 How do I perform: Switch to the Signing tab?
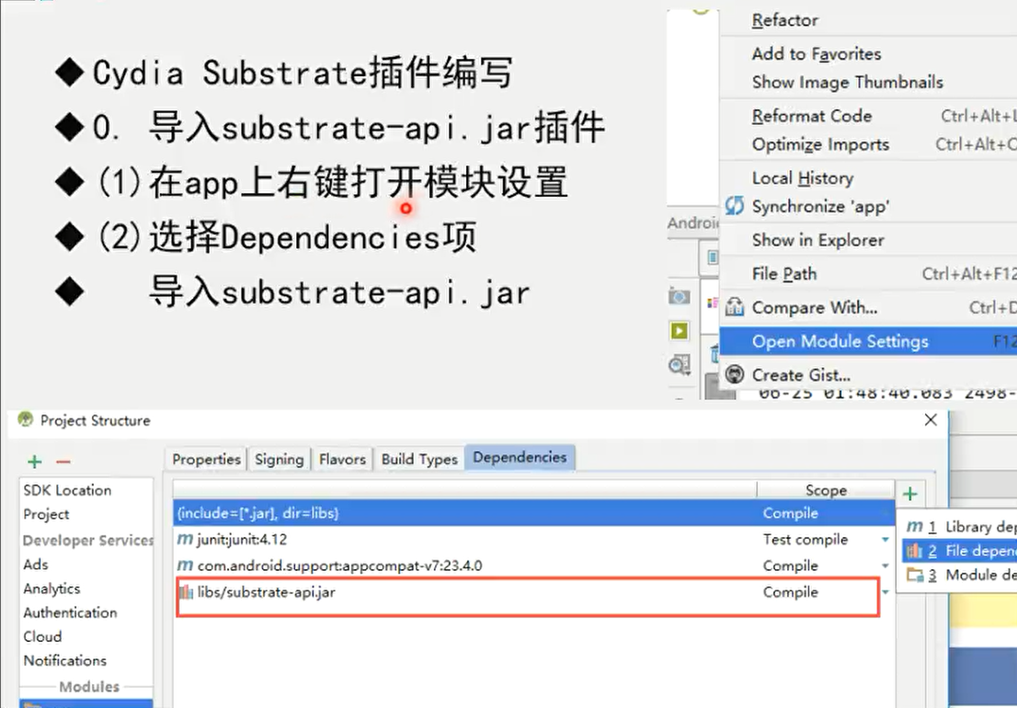tap(279, 459)
